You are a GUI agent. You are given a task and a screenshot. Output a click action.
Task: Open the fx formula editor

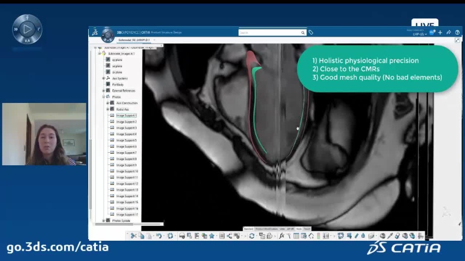tap(281, 236)
